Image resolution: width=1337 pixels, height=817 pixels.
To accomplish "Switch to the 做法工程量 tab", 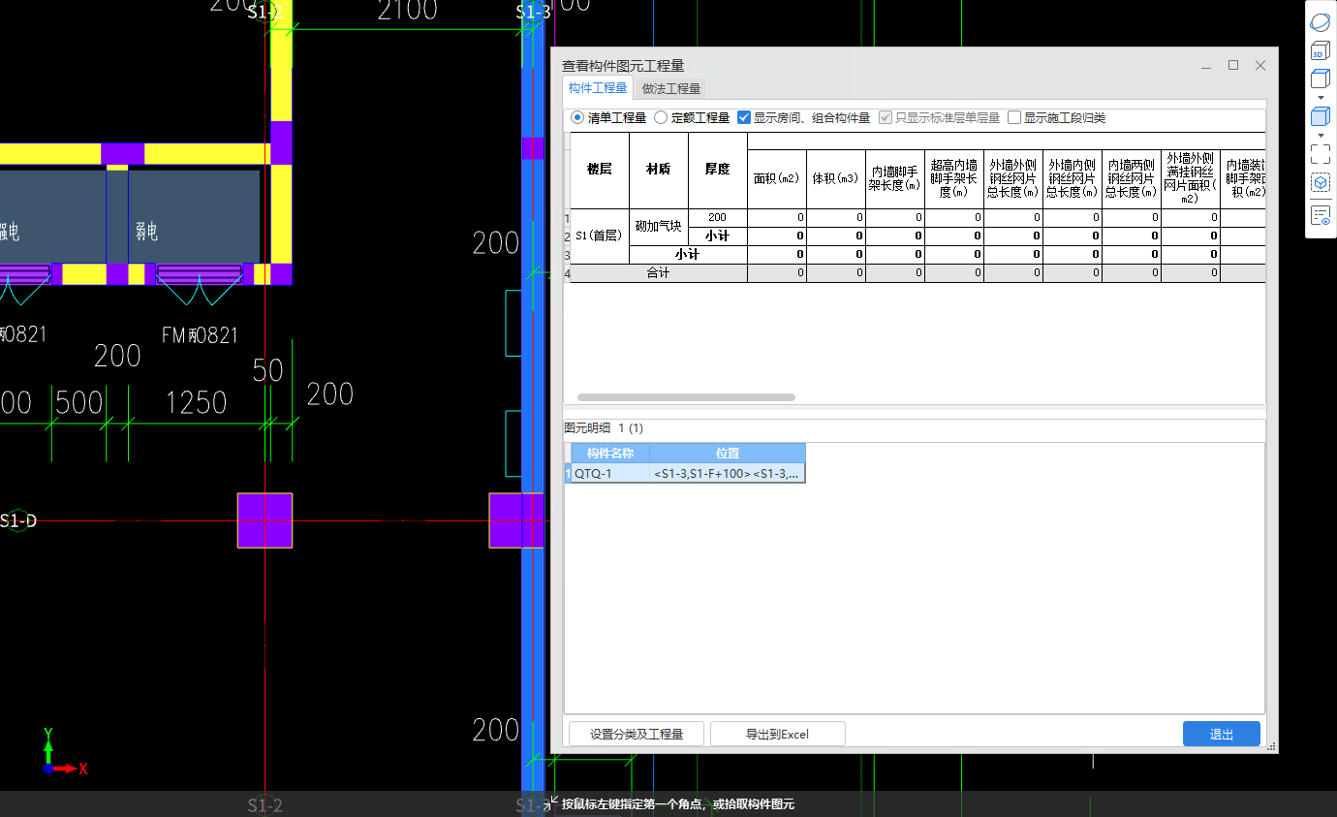I will [x=671, y=88].
